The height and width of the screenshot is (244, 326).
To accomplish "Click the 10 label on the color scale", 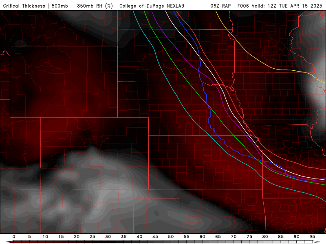I will pos(45,237).
